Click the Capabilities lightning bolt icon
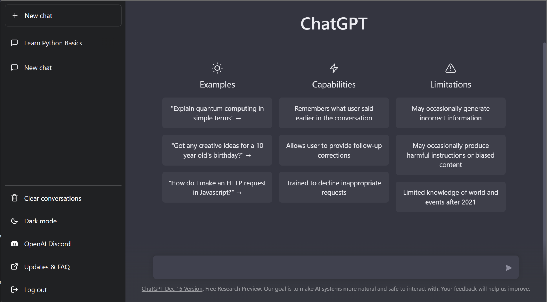Image resolution: width=547 pixels, height=302 pixels. [334, 68]
